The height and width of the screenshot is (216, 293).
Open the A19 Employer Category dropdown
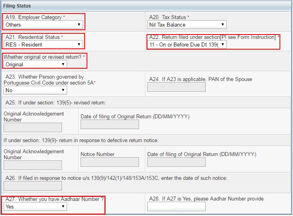tap(43, 25)
